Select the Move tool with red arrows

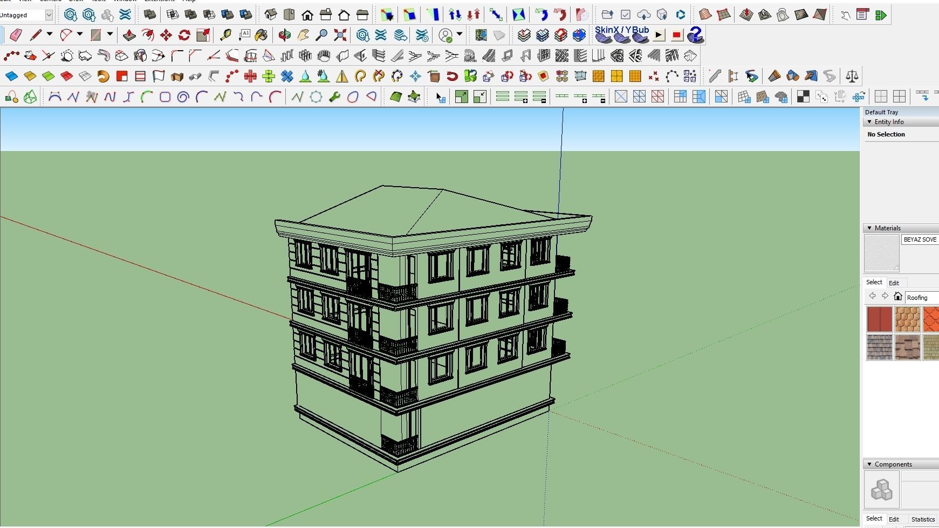tap(166, 36)
